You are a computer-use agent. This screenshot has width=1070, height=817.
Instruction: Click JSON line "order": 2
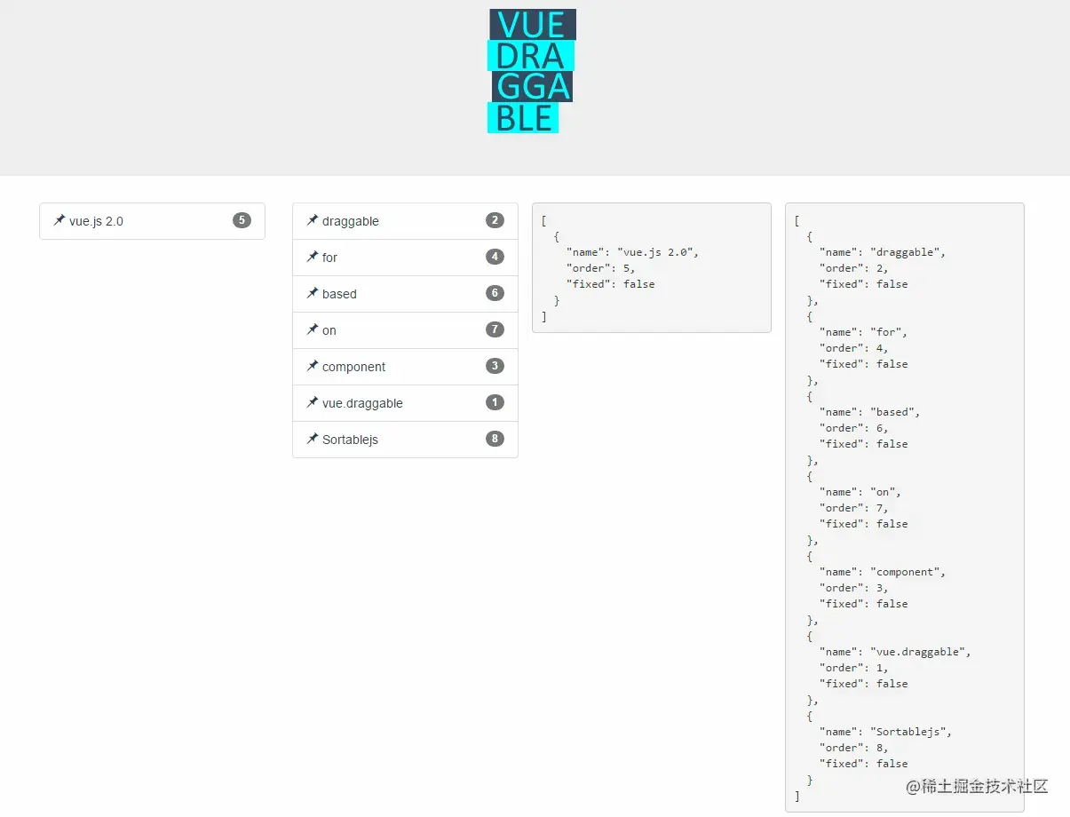854,268
